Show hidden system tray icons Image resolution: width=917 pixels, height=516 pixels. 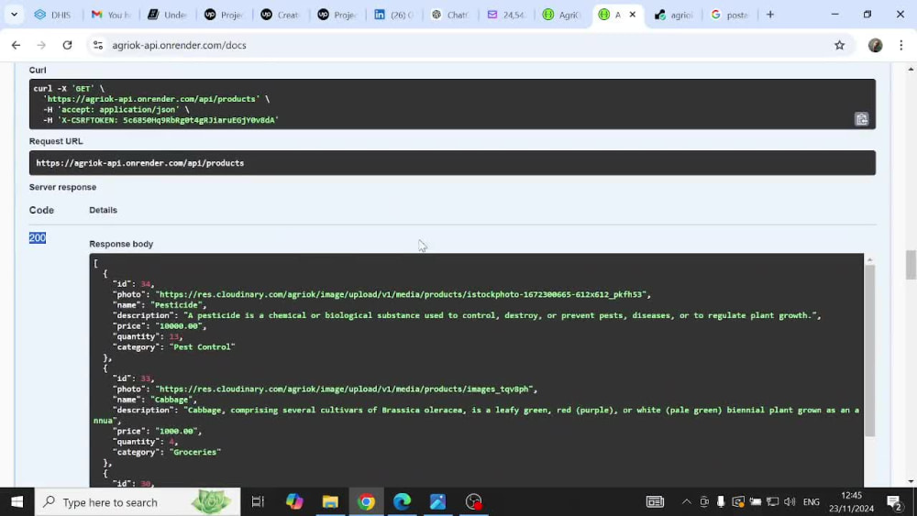tap(687, 501)
